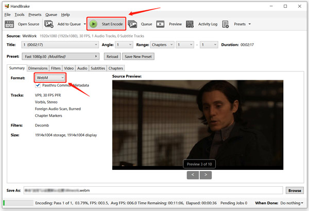
Task: Open the Presets menu in menu bar
Action: click(35, 14)
